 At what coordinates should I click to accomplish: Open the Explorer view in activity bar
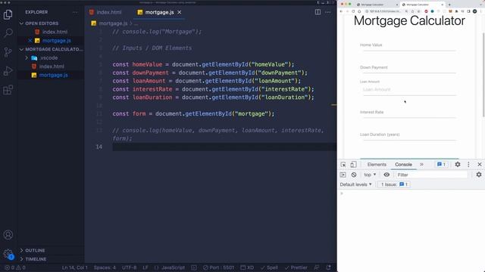tap(8, 14)
